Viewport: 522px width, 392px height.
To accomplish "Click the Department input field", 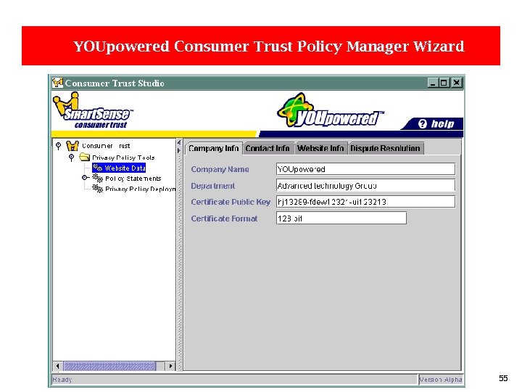I will 365,185.
